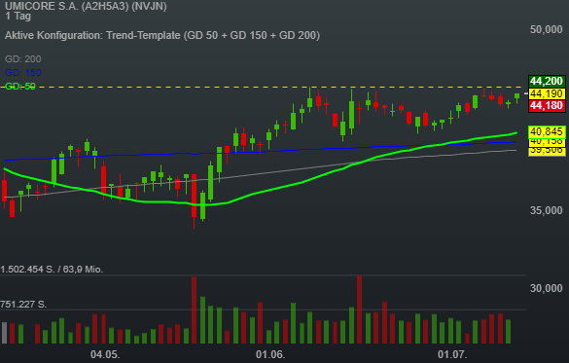Screen dimensions: 569x363
Task: Toggle the GD: 200 legend entry
Action: 23,58
